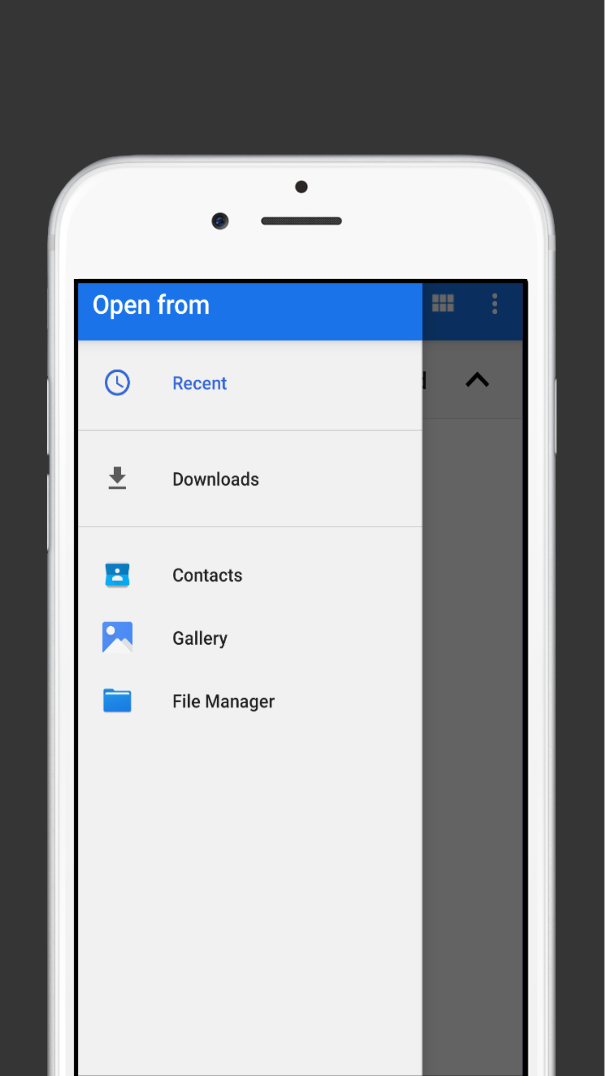The image size is (605, 1076).
Task: Click the blue File Manager folder icon
Action: click(117, 701)
